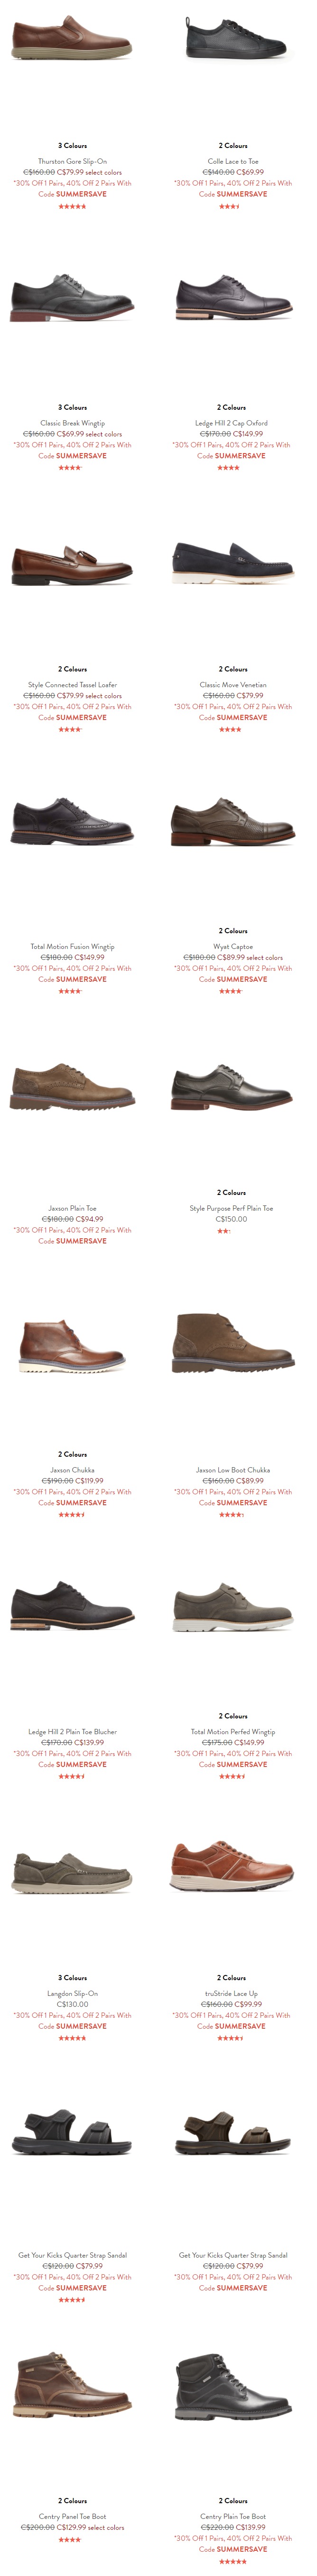Click the star rating under Thurston Gore Slip-On
The height and width of the screenshot is (2576, 317).
[72, 206]
